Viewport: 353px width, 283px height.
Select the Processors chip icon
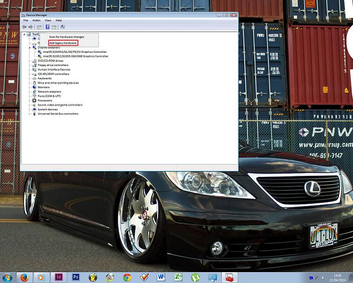[x=34, y=100]
